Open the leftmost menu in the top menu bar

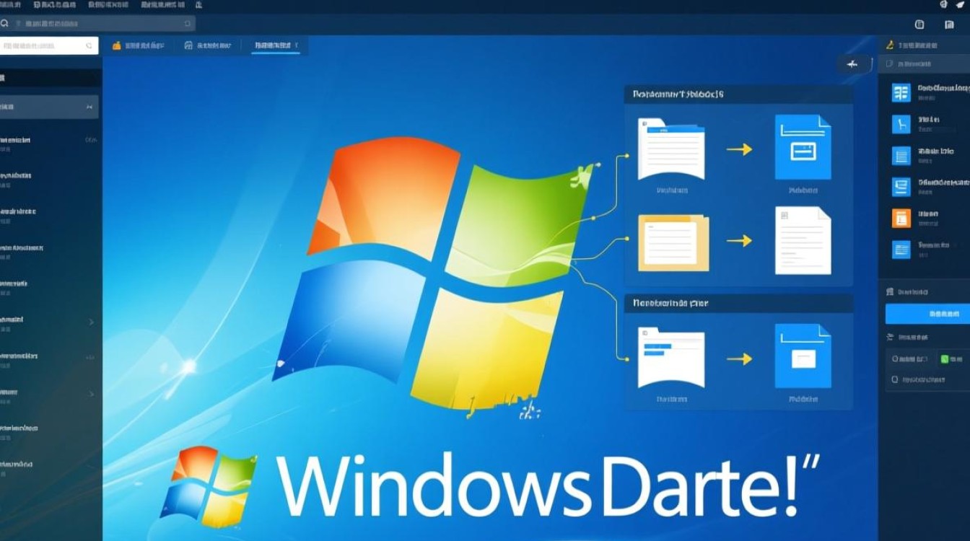click(x=10, y=6)
